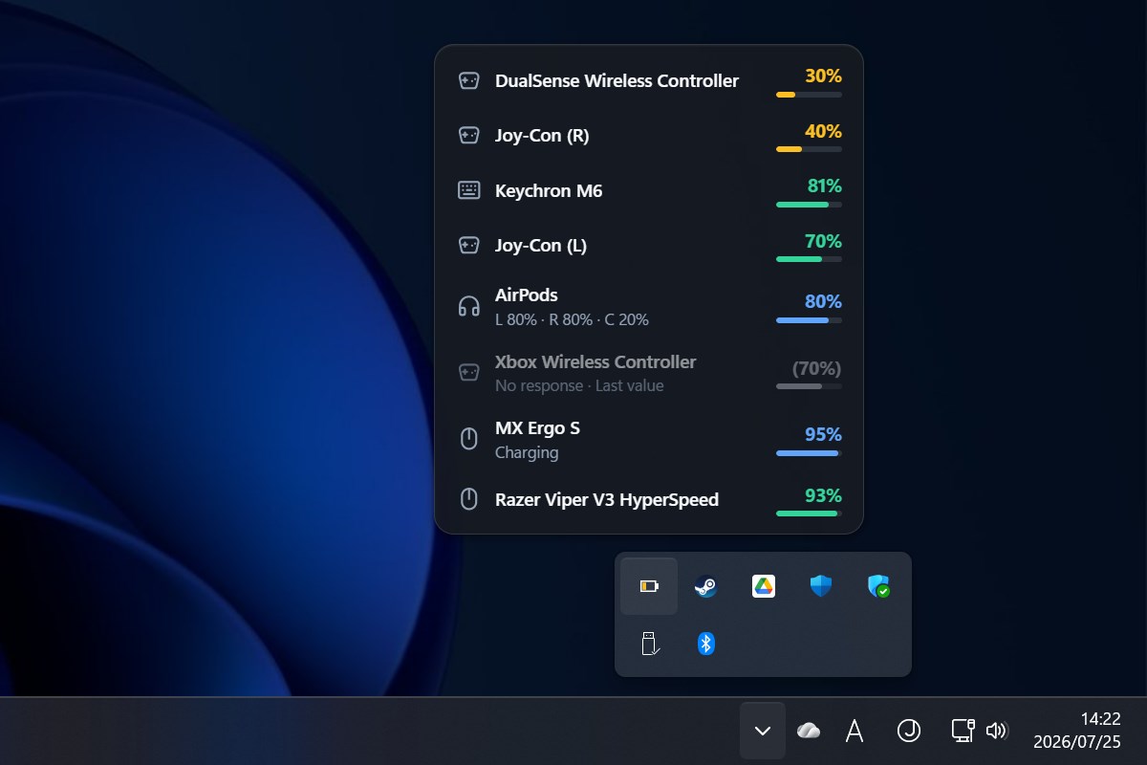
Task: Click the 81% value for Keychron M6
Action: tap(823, 186)
